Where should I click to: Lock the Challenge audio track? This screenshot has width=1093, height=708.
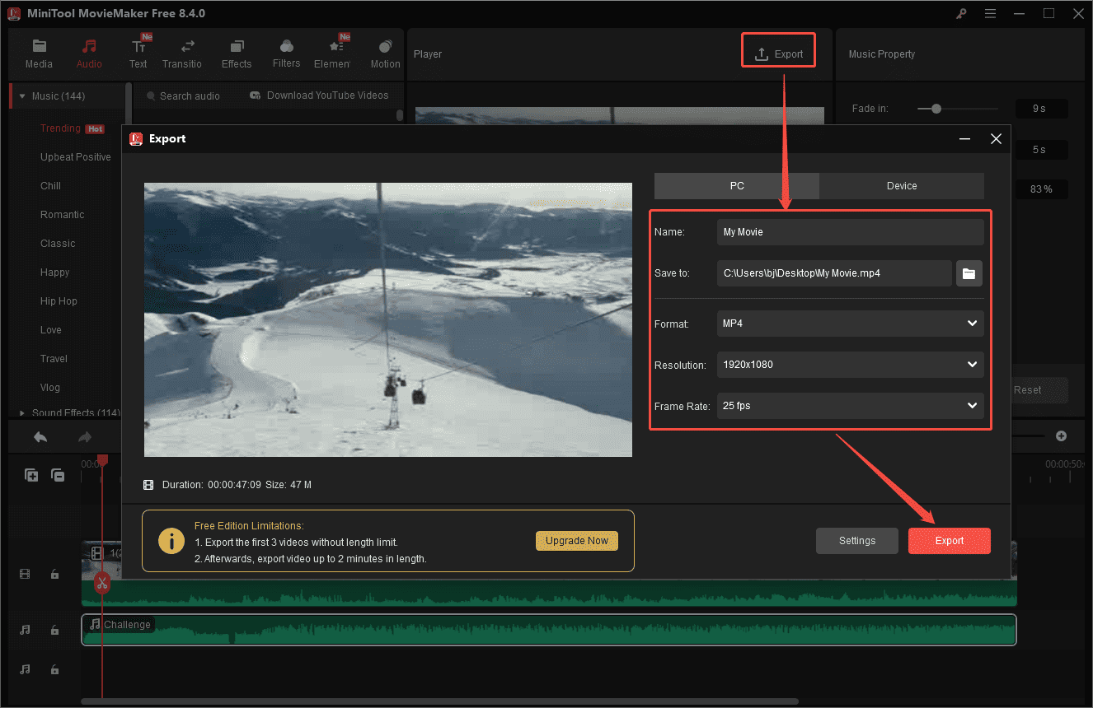point(54,629)
